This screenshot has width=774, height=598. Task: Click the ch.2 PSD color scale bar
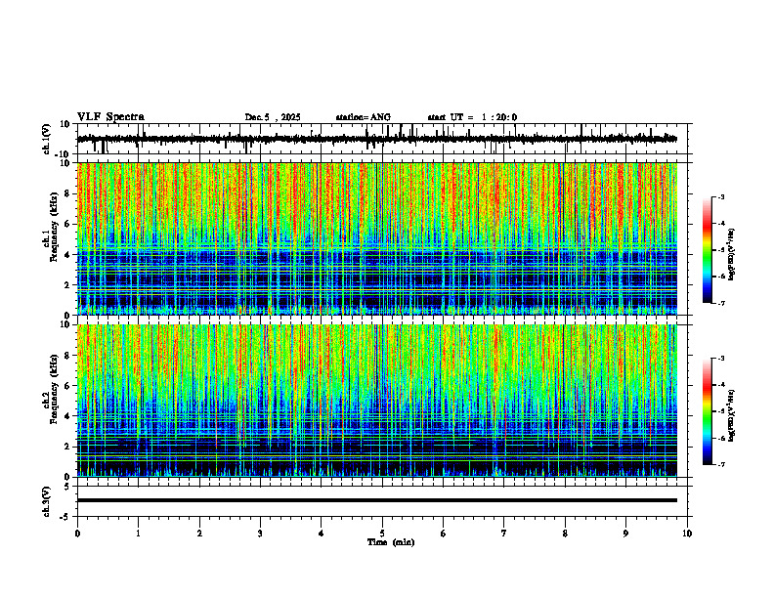(707, 411)
